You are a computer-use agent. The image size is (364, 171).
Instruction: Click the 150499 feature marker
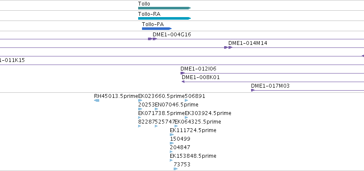(x=172, y=143)
